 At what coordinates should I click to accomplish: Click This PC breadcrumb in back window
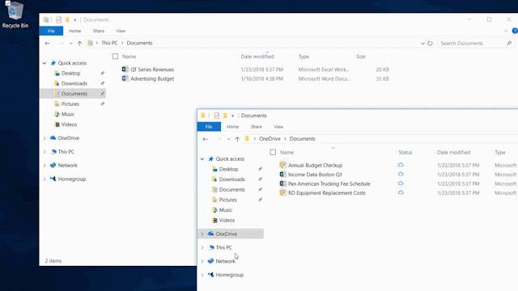coord(109,43)
